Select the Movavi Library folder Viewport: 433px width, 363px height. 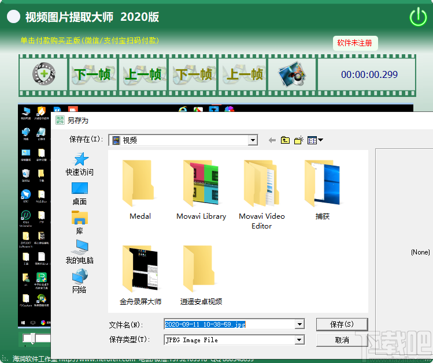point(201,190)
